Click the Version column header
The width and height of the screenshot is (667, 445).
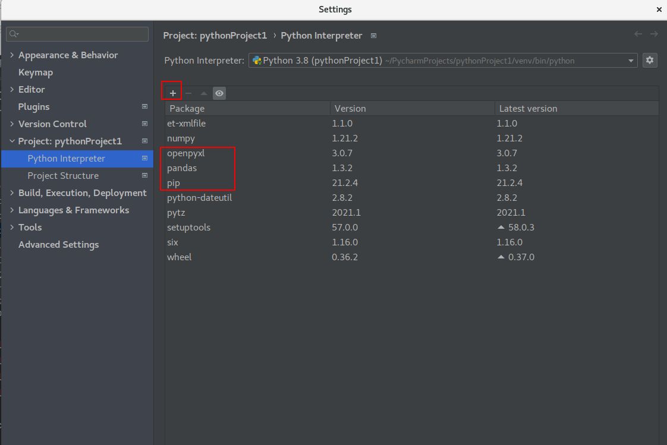click(x=412, y=108)
